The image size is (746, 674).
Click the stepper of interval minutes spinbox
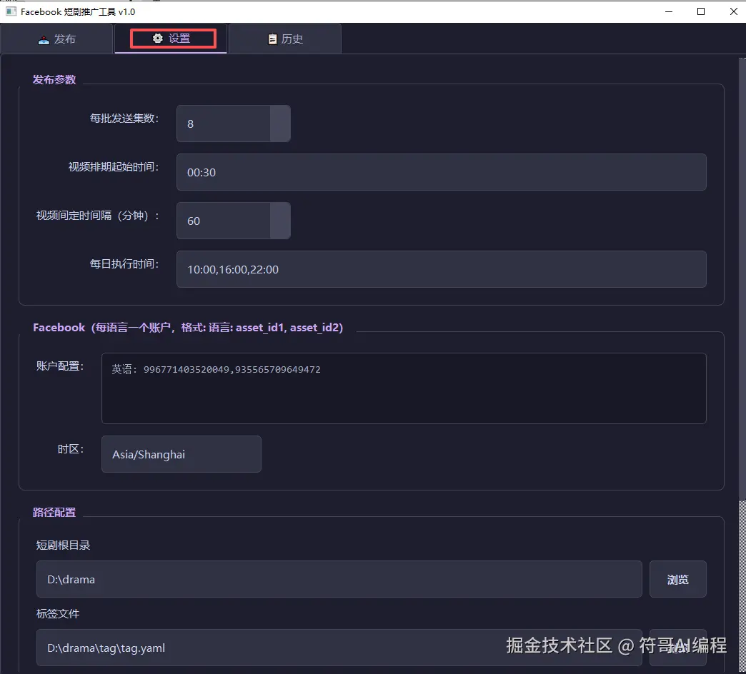[x=280, y=221]
